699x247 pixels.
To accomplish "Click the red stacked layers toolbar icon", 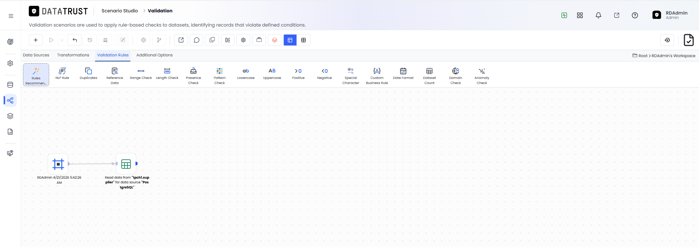I will (x=275, y=40).
